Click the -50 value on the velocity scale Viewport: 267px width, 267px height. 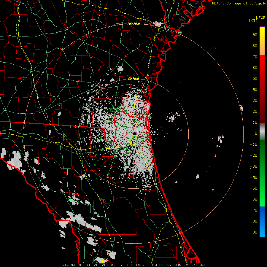[x=254, y=188]
